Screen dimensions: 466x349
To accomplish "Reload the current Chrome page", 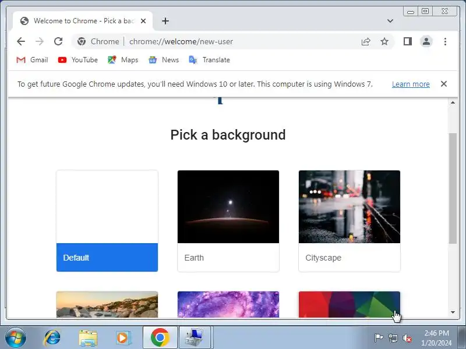I will [x=58, y=41].
